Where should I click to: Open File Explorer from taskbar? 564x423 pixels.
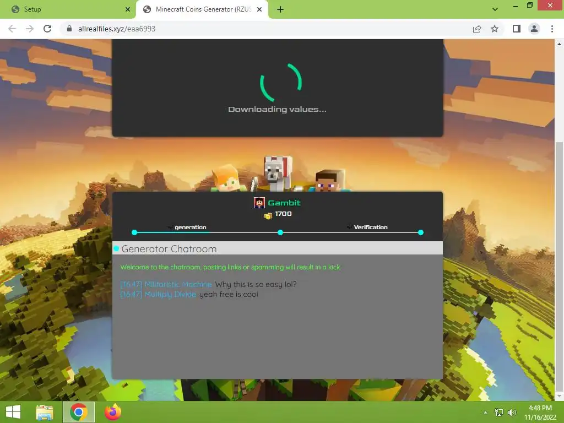tap(44, 412)
